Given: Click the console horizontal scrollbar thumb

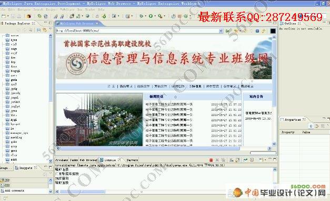Looking at the screenshot, I should [83, 192].
